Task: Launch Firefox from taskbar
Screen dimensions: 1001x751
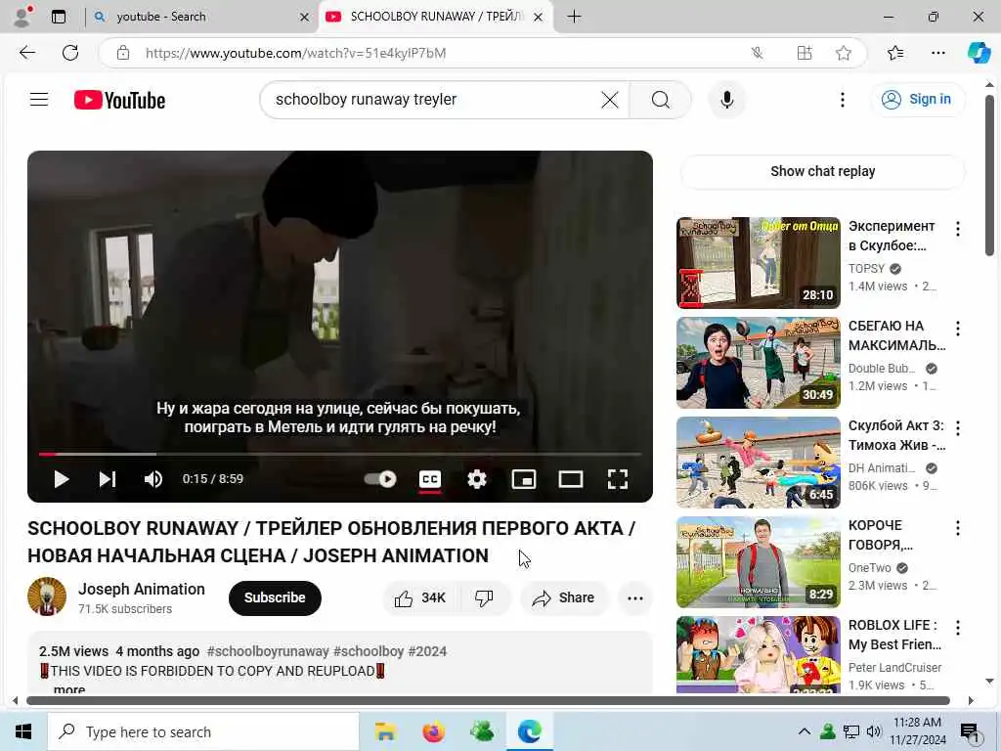Action: click(433, 731)
